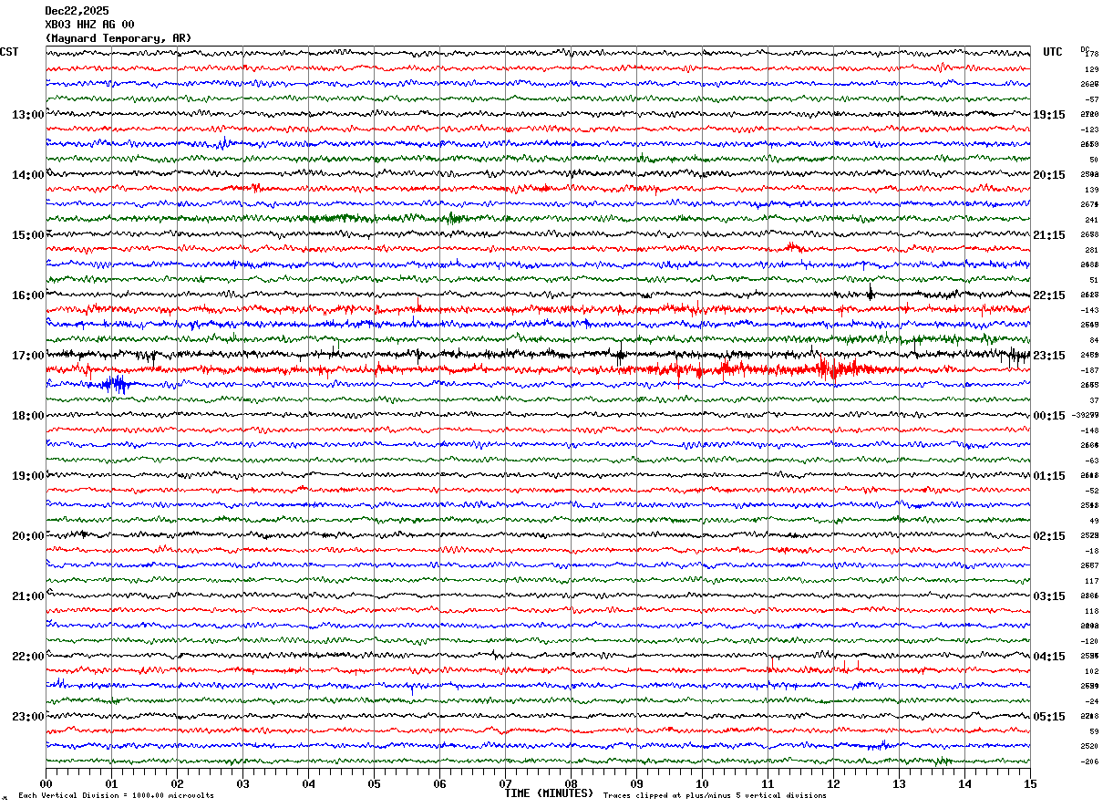1103x808 pixels.
Task: Click minute tick label 01 on the axis
Action: [x=111, y=783]
